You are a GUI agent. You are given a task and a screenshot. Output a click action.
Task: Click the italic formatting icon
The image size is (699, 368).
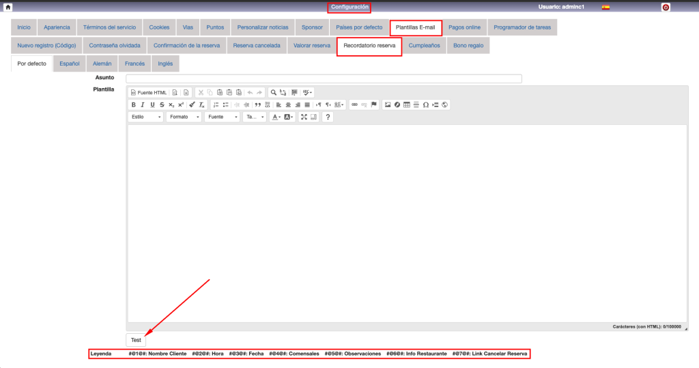(x=143, y=104)
